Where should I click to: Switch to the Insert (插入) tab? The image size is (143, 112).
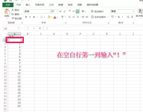(28, 5)
